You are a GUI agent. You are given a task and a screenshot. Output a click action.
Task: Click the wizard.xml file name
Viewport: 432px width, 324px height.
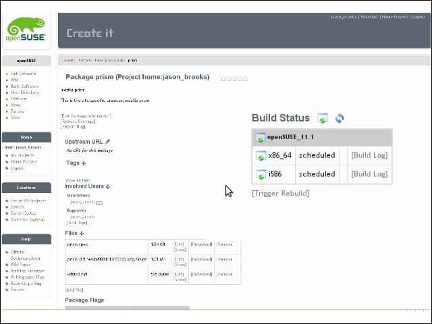pos(77,274)
